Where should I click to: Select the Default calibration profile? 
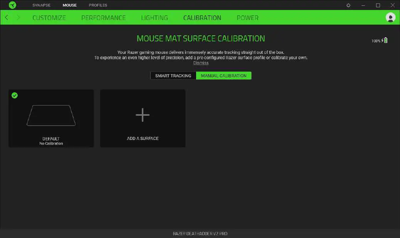point(51,118)
